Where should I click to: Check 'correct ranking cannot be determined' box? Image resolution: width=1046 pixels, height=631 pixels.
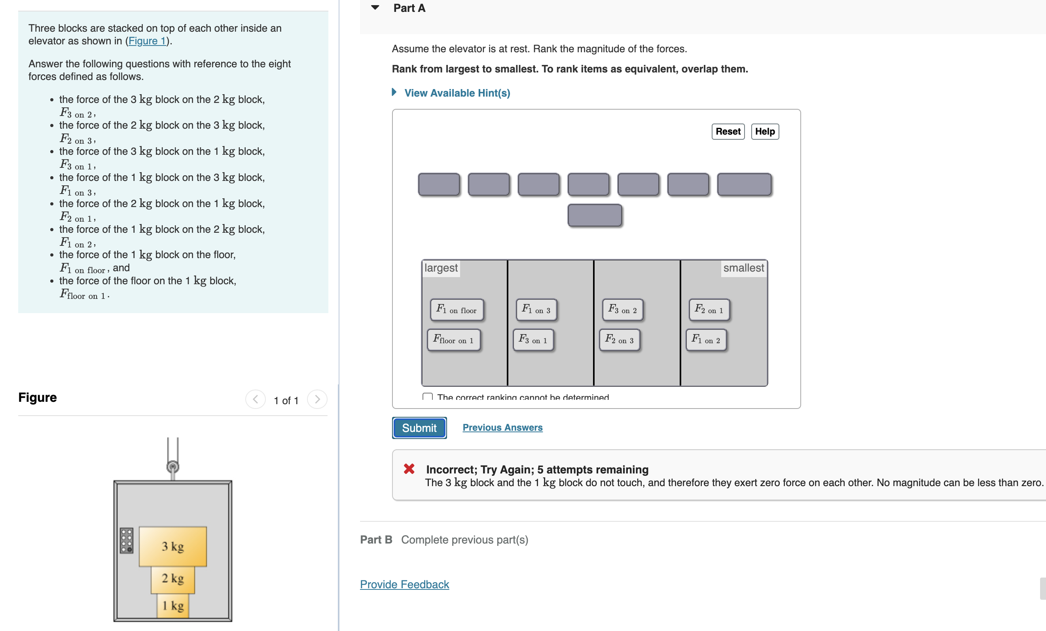point(428,397)
